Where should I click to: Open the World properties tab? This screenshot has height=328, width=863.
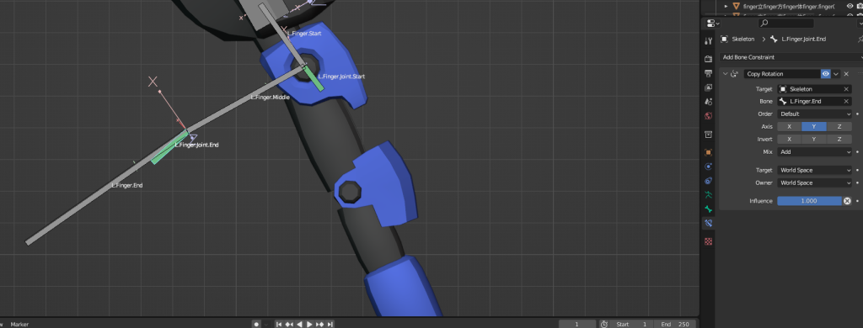[708, 116]
